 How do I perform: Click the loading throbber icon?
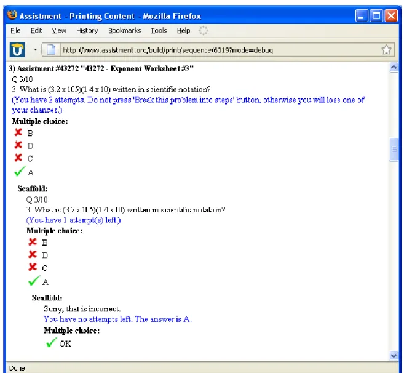click(203, 30)
